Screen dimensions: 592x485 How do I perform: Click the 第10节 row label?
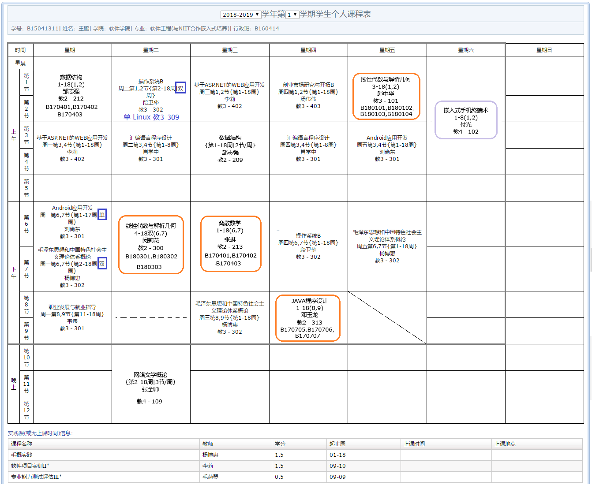click(x=26, y=358)
